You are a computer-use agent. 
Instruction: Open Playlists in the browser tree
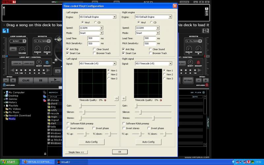coord(13,106)
